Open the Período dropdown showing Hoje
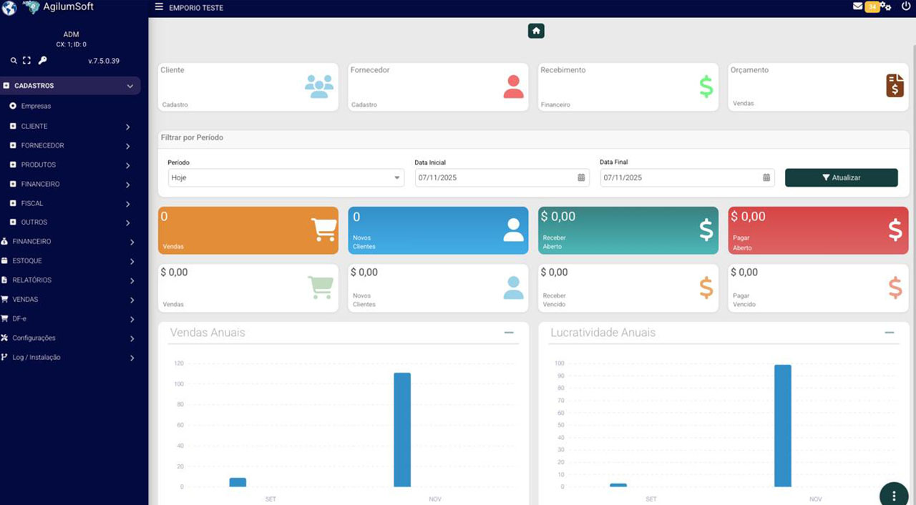916x505 pixels. point(286,177)
